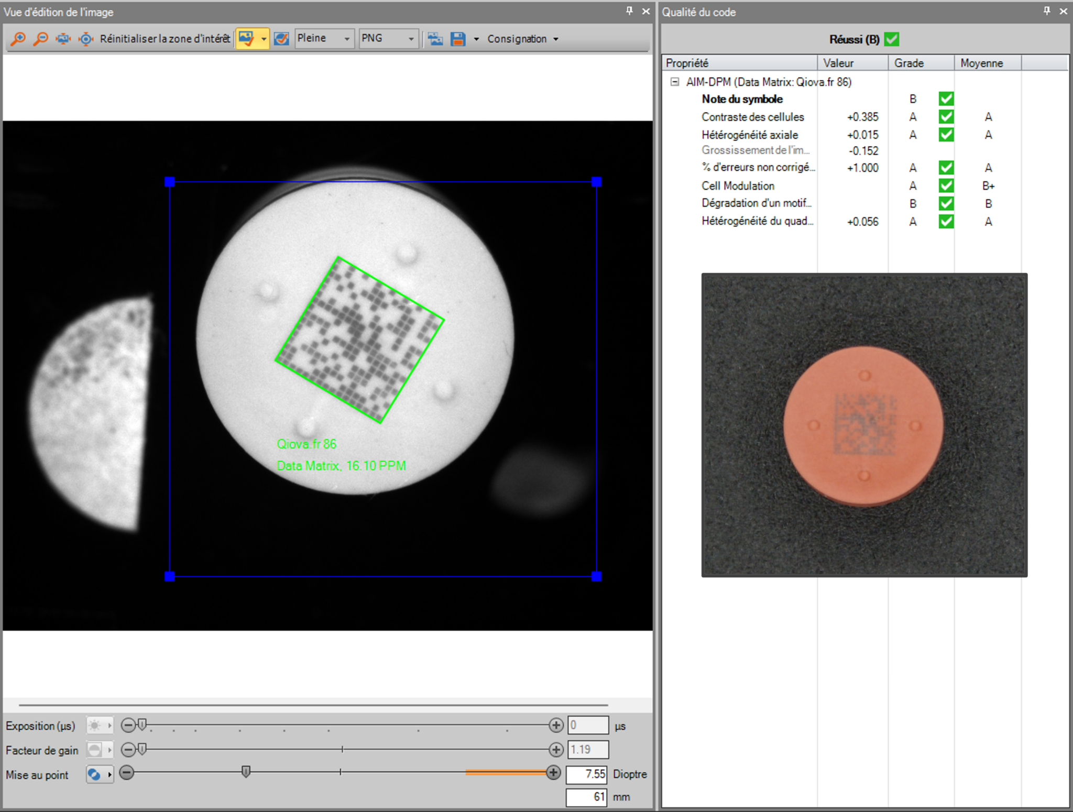Click the +0.385 contrast value
The width and height of the screenshot is (1073, 812).
(x=862, y=117)
